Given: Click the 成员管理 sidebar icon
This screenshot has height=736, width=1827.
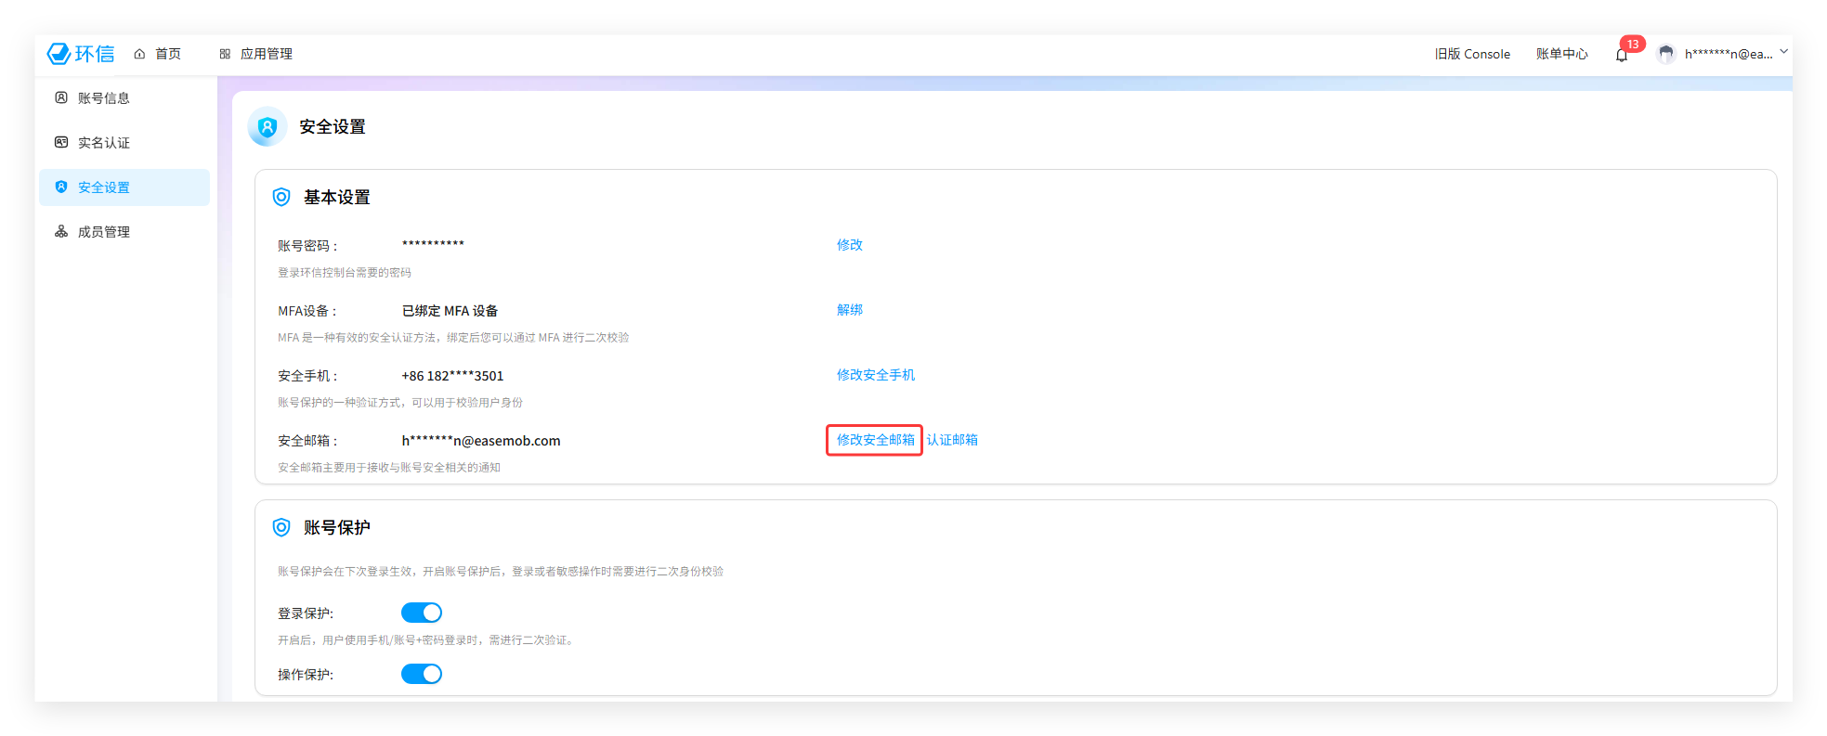Looking at the screenshot, I should (61, 231).
